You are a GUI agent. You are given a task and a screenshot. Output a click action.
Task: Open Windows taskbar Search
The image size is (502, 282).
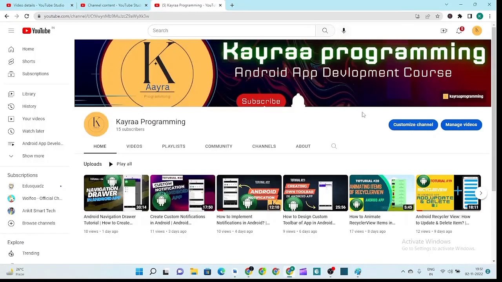coord(153,271)
